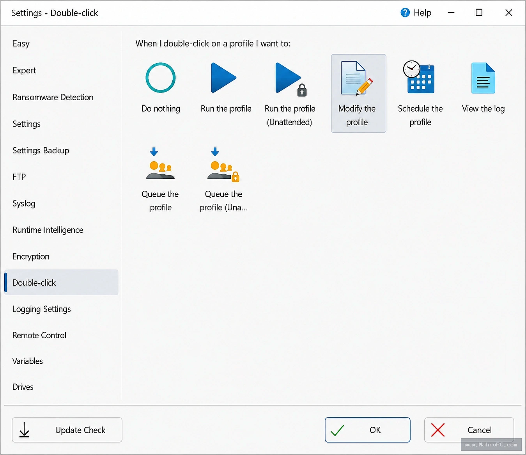Open the Settings Backup page

61,151
